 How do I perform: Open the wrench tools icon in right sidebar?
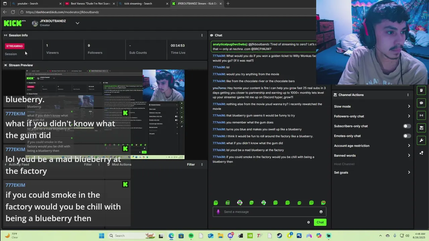tap(421, 140)
